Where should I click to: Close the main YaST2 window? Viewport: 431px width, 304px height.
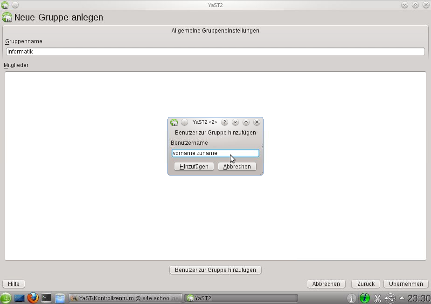click(x=426, y=5)
